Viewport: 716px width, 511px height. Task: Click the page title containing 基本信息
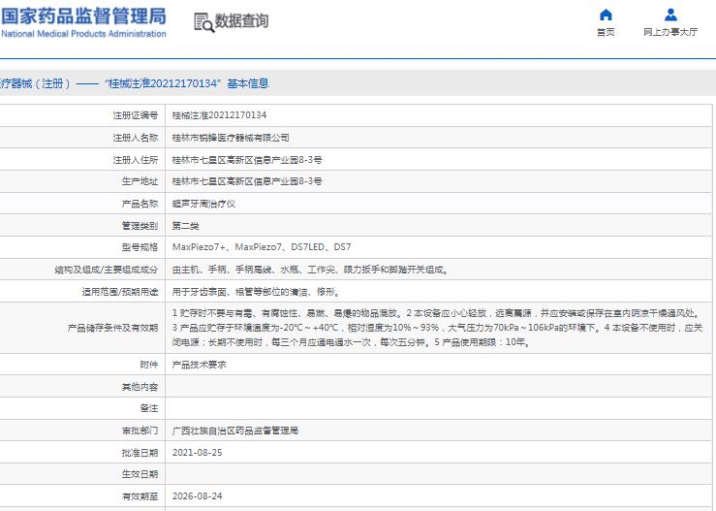coord(135,83)
